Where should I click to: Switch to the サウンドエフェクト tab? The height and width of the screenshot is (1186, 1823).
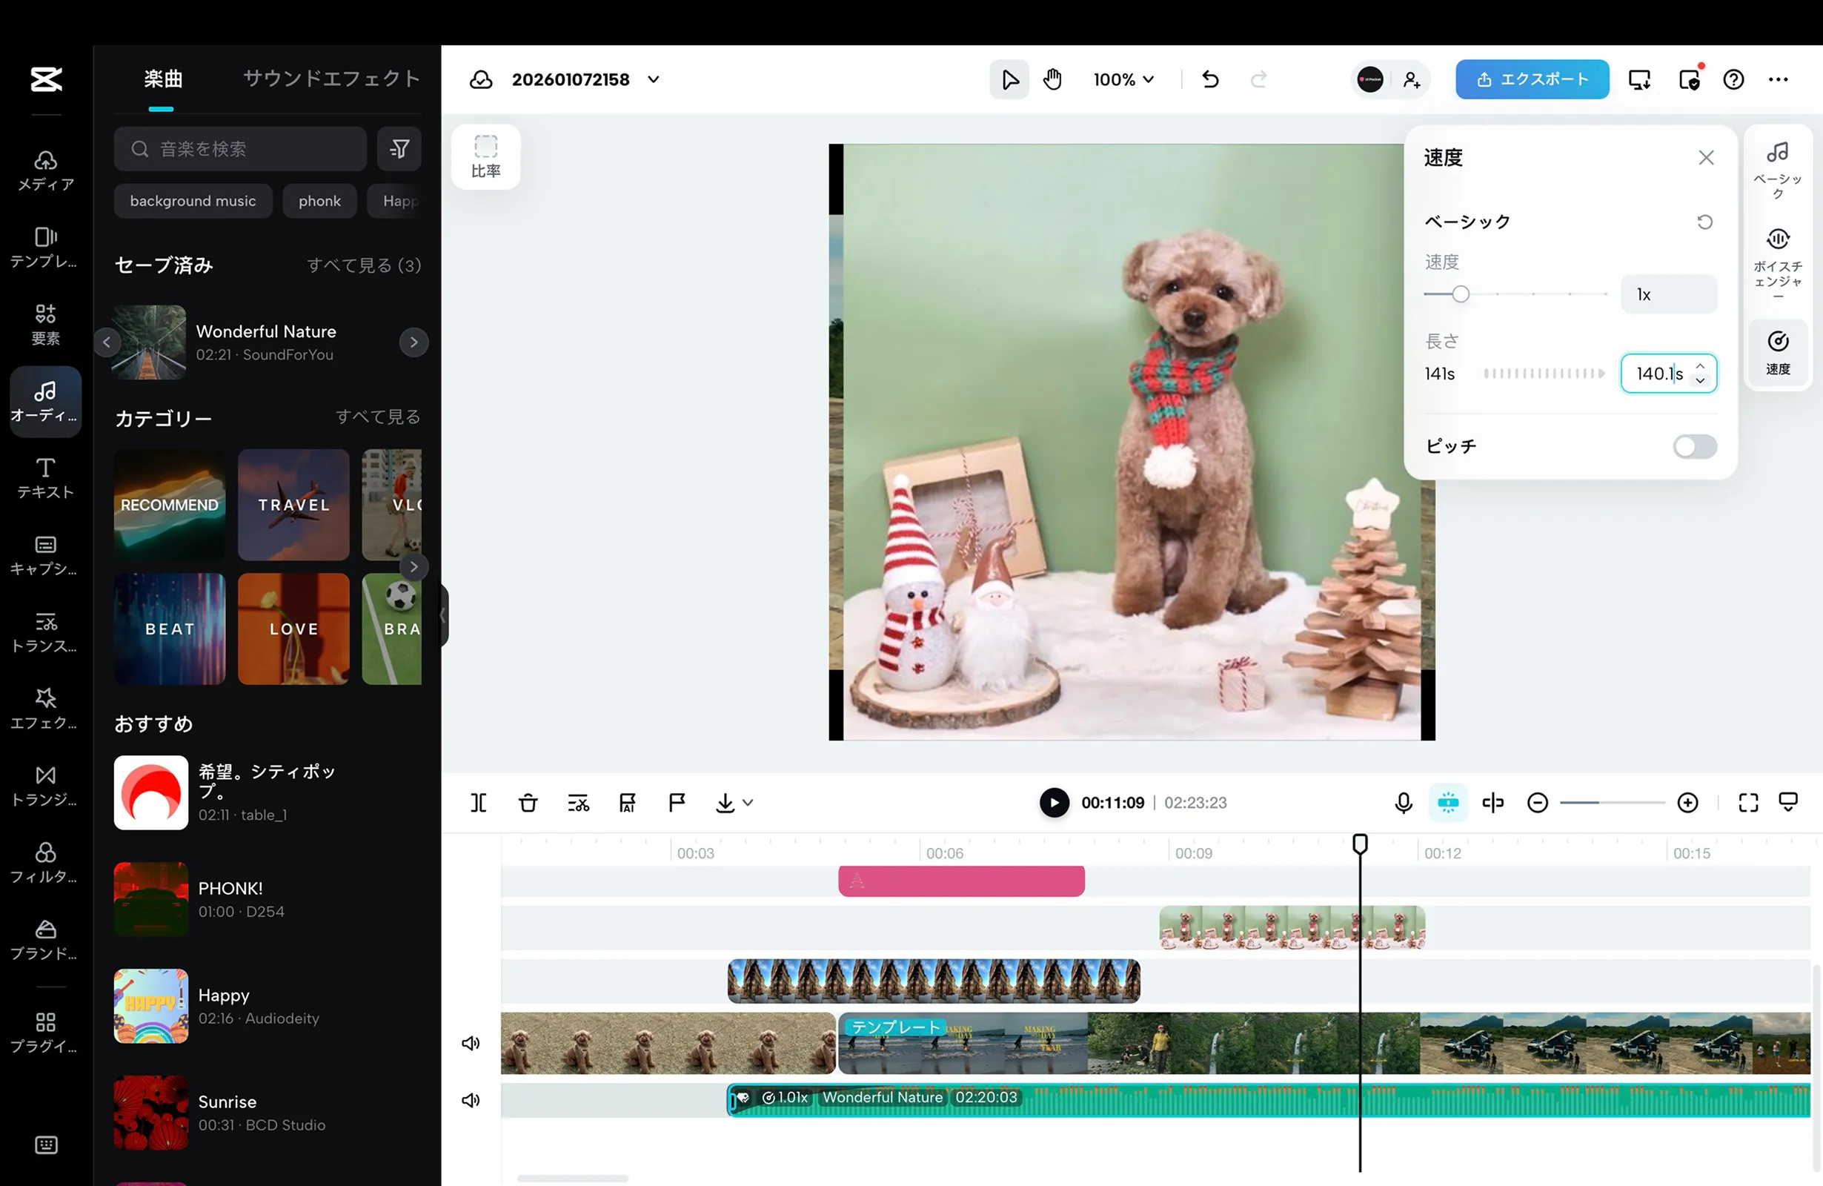click(x=331, y=79)
